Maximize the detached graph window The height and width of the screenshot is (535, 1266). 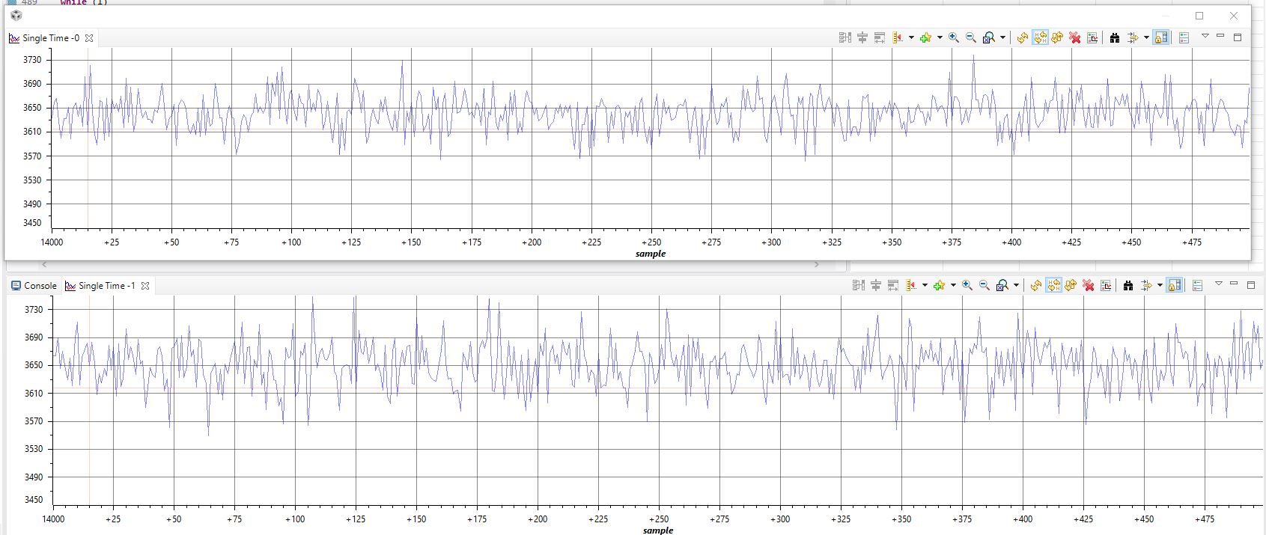point(1199,16)
